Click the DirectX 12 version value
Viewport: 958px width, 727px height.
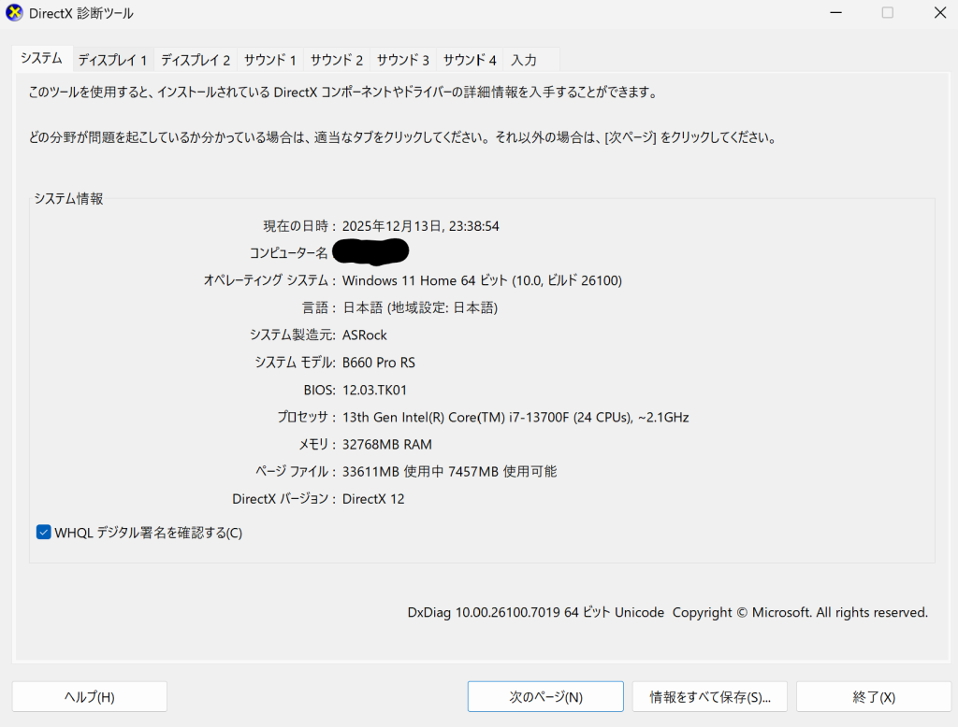pos(373,499)
